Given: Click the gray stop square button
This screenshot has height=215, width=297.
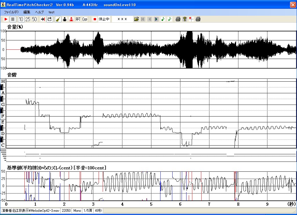Looking at the screenshot, I should pyautogui.click(x=13, y=19).
